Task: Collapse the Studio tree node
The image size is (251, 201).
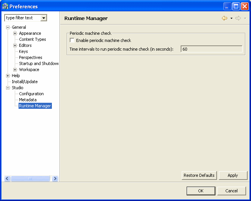Action: coord(8,88)
